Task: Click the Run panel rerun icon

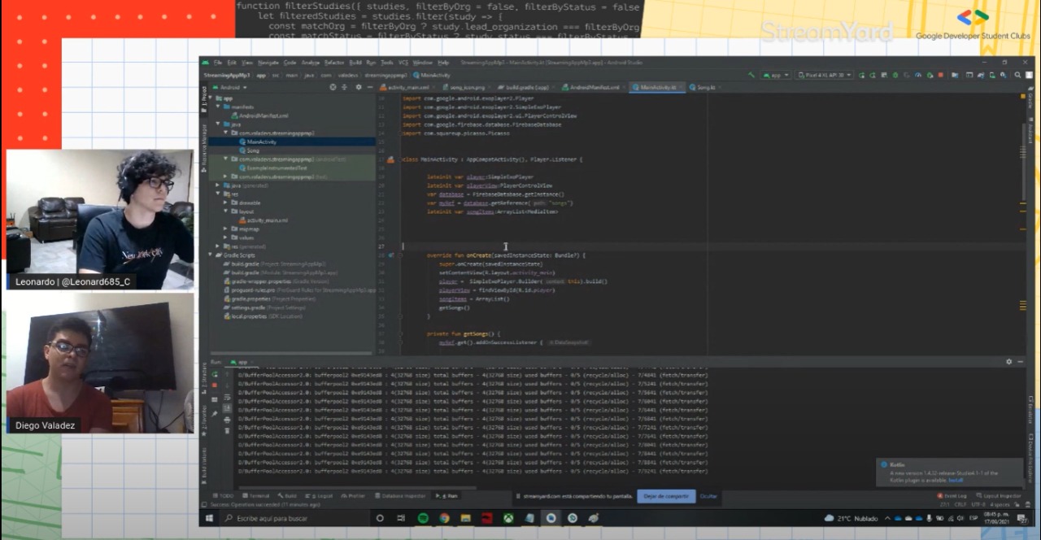Action: [x=215, y=372]
